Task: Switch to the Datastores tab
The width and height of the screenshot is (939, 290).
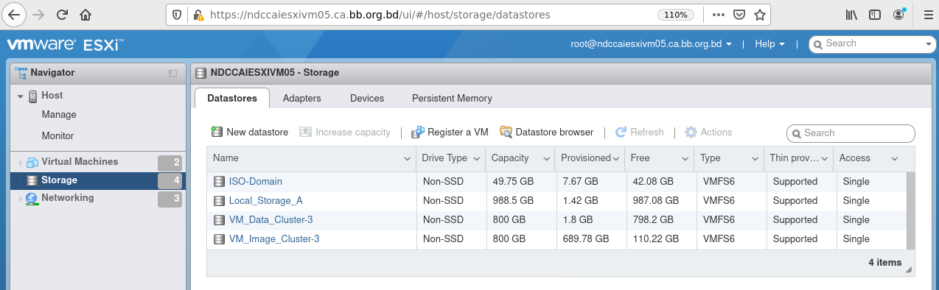Action: click(x=232, y=99)
